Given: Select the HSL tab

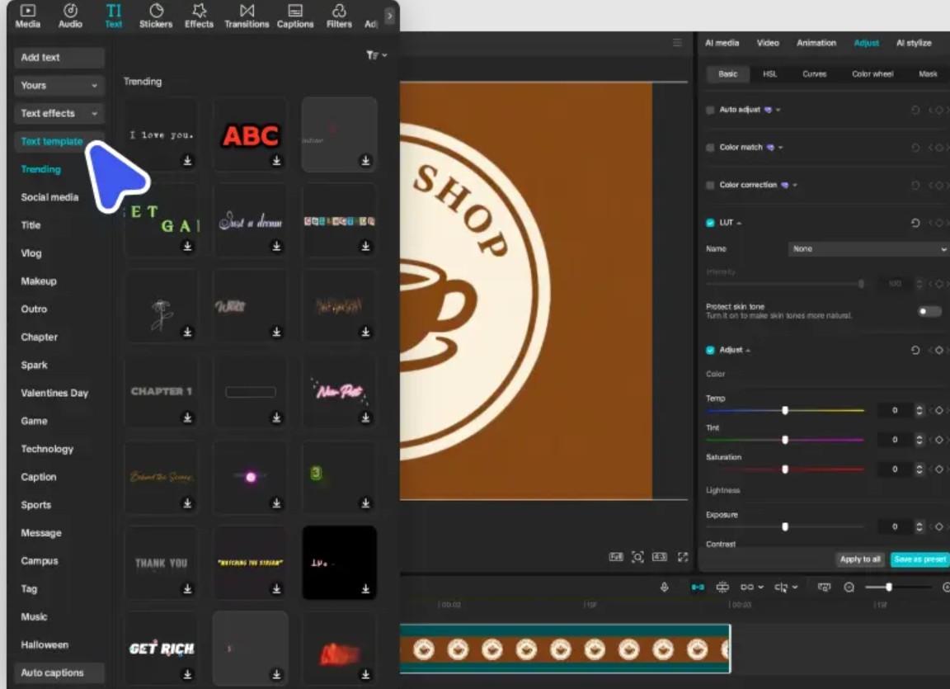Looking at the screenshot, I should (x=769, y=74).
